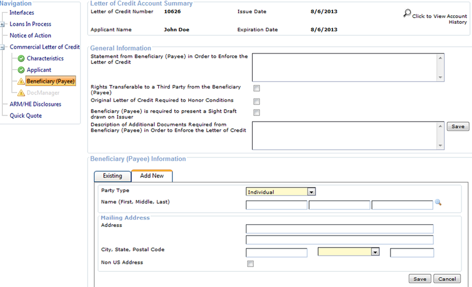This screenshot has height=287, width=472.
Task: Select the Add New tab
Action: pyautogui.click(x=152, y=176)
